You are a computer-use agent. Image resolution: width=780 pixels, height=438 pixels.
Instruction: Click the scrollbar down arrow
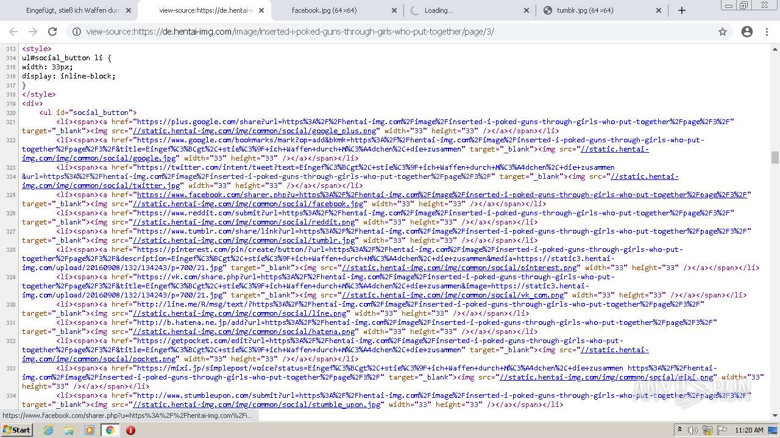click(775, 416)
